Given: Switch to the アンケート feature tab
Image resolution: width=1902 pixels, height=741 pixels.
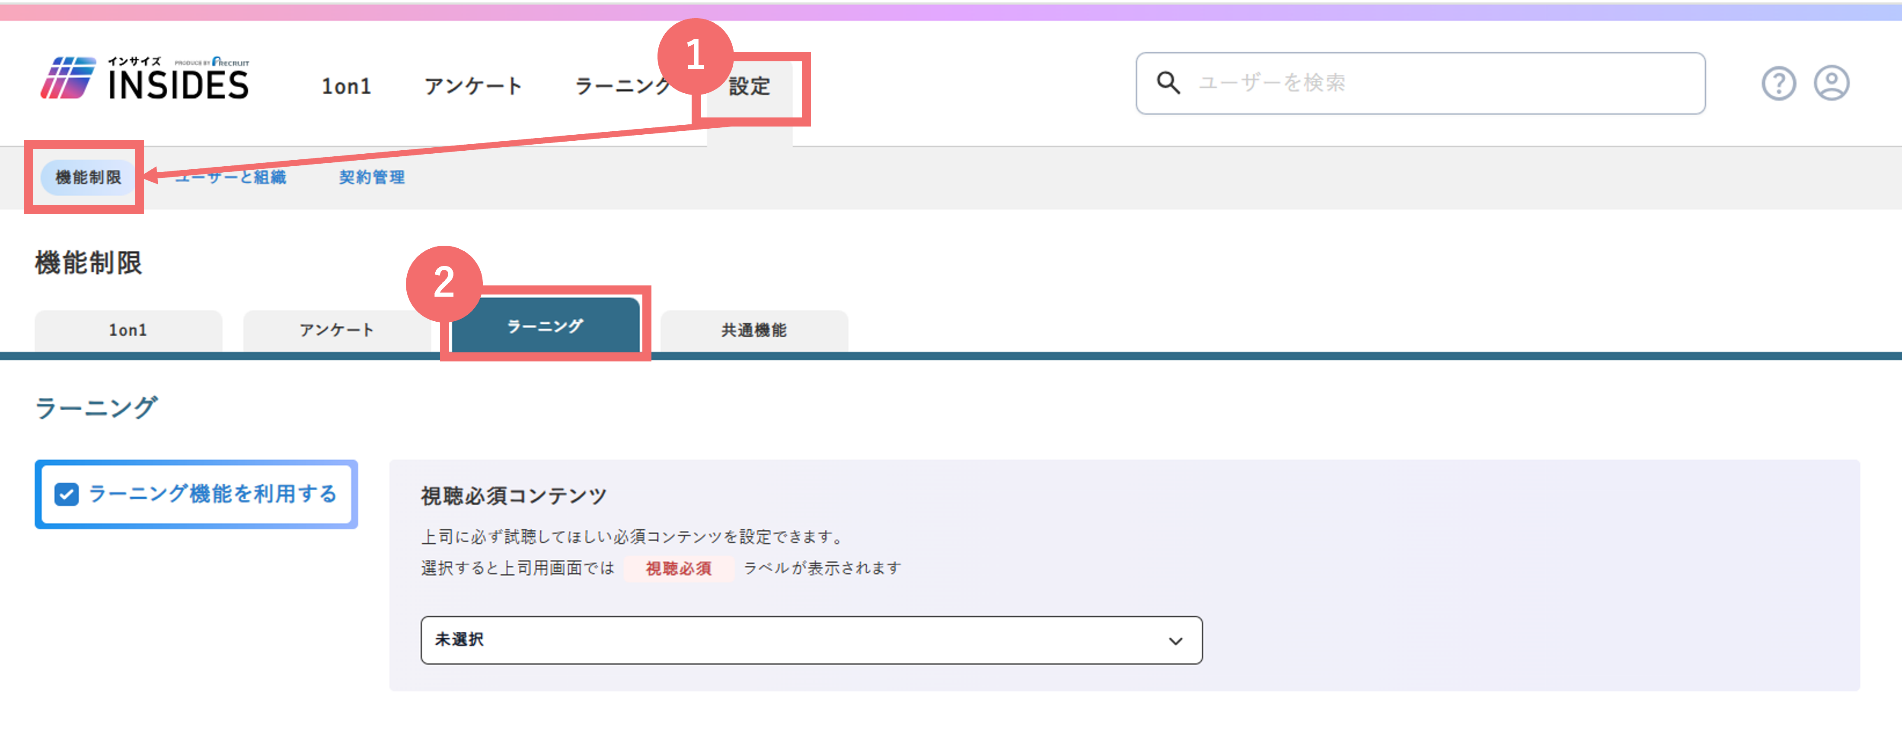Looking at the screenshot, I should (x=337, y=330).
